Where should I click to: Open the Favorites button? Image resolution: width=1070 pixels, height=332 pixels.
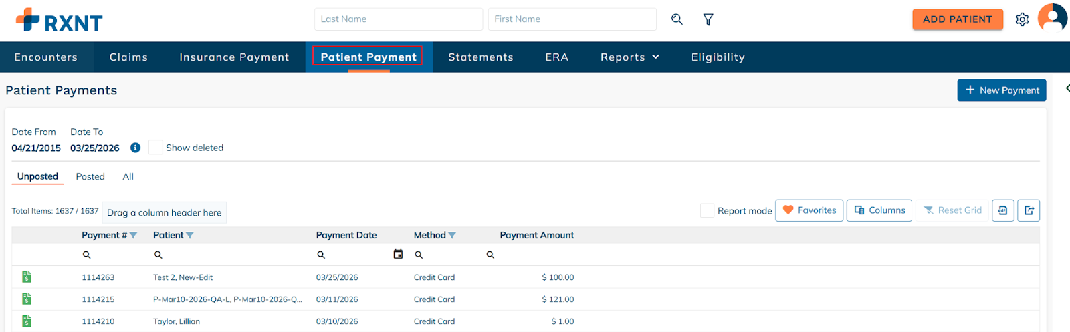coord(809,210)
